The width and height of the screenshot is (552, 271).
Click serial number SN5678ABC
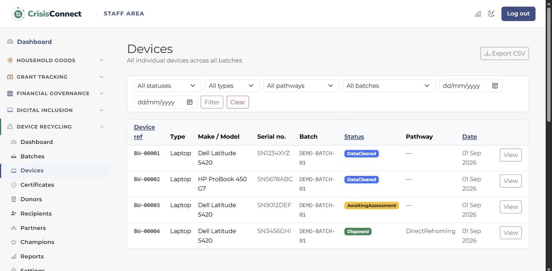pos(275,179)
